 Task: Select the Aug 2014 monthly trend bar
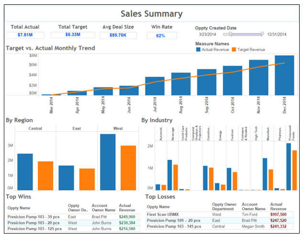coord(181,84)
